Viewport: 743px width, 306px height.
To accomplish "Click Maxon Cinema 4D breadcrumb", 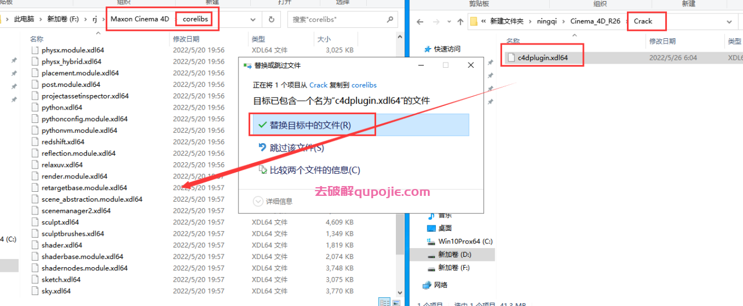I will click(139, 19).
